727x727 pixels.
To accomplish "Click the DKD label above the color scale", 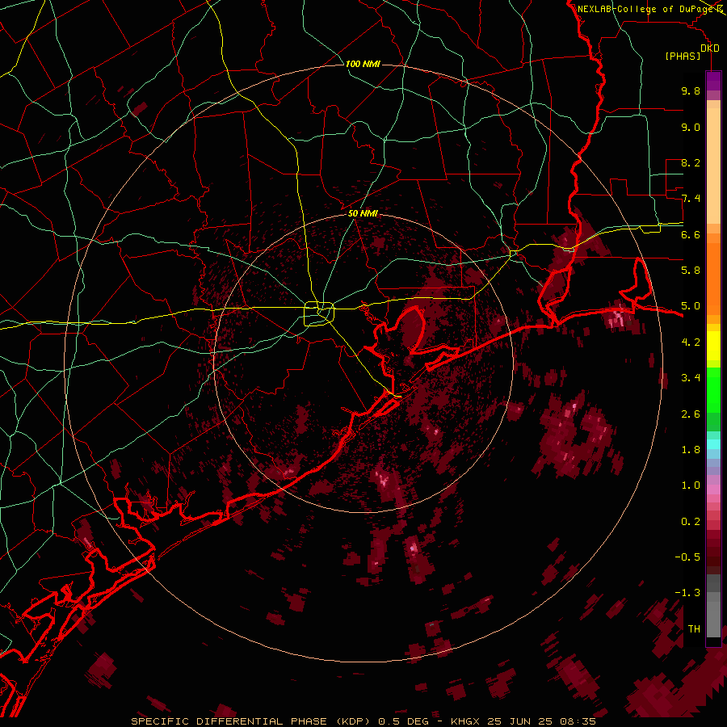I will point(709,48).
